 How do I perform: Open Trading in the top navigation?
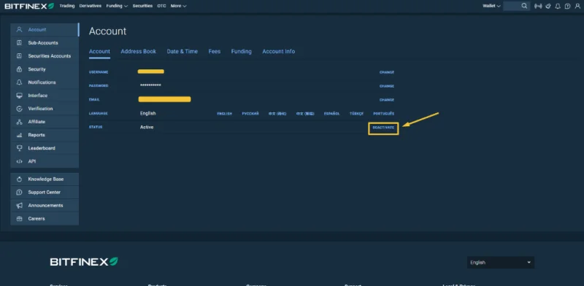(x=67, y=6)
